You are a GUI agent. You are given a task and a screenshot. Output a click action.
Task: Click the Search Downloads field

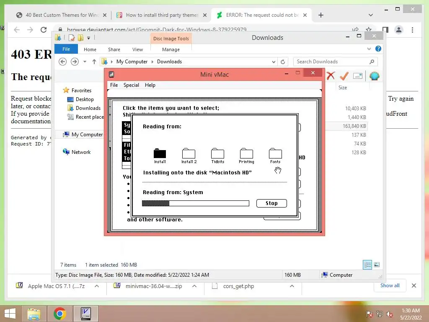pyautogui.click(x=335, y=62)
